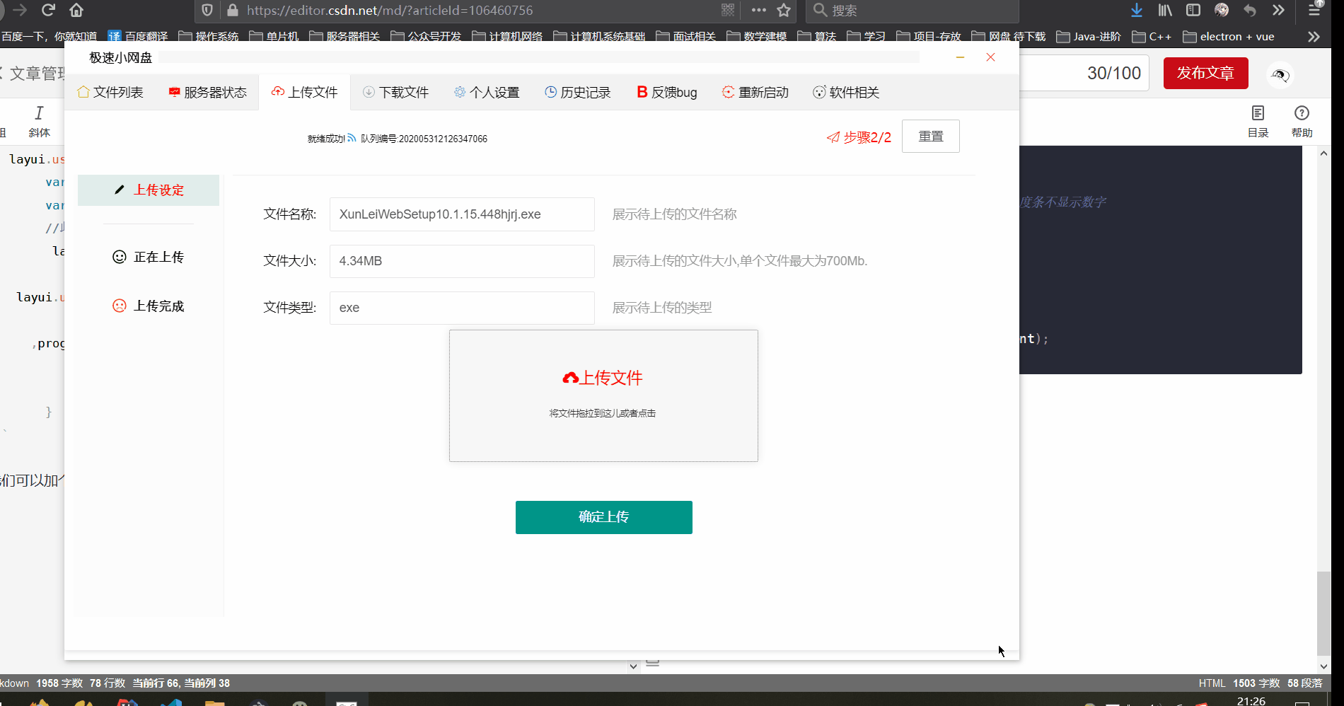This screenshot has height=706, width=1344.
Task: Open the 目录 table-of-contents panel
Action: tap(1258, 119)
